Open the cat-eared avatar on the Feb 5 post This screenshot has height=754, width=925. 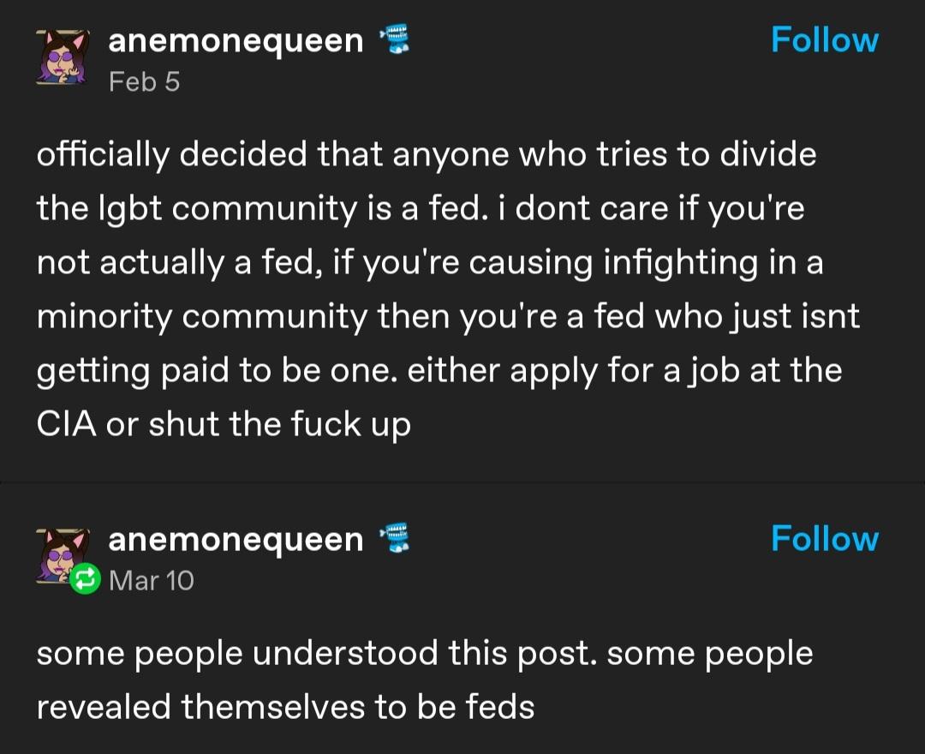pyautogui.click(x=61, y=56)
